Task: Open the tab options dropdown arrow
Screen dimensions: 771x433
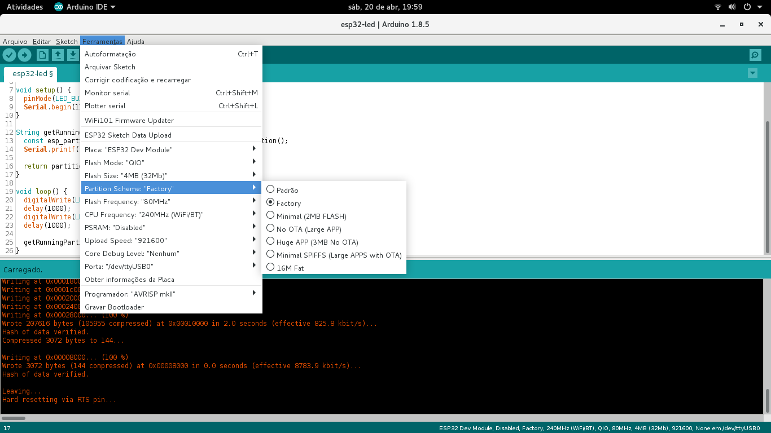Action: click(752, 73)
